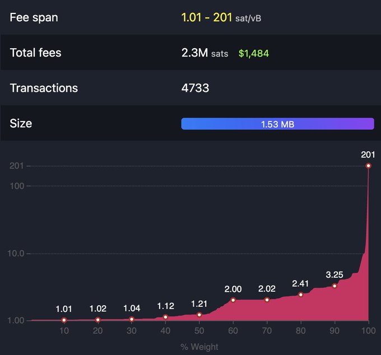Click the '20' x-axis tick label

pyautogui.click(x=97, y=331)
